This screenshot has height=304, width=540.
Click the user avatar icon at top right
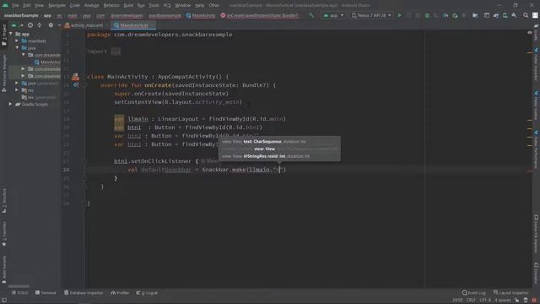click(x=535, y=15)
